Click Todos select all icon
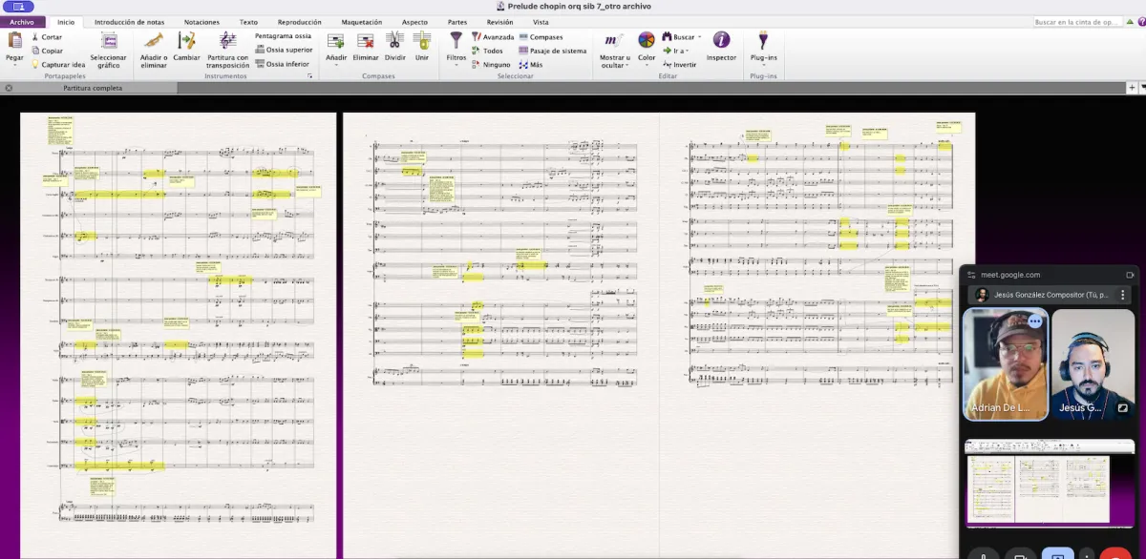Image resolution: width=1146 pixels, height=559 pixels. coord(476,51)
